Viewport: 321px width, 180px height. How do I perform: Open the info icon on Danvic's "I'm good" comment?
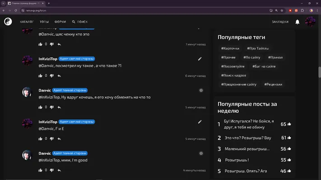(201, 153)
